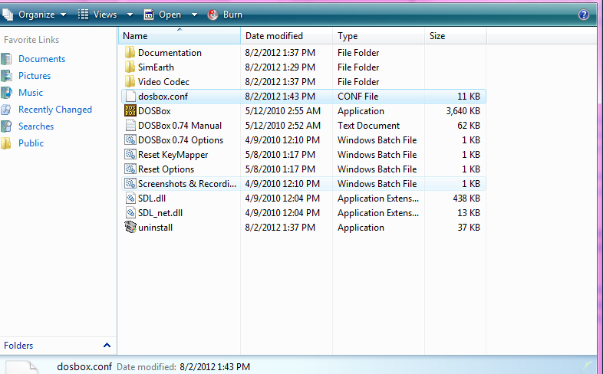The width and height of the screenshot is (603, 374).
Task: Sort by the Size column header
Action: coord(456,36)
